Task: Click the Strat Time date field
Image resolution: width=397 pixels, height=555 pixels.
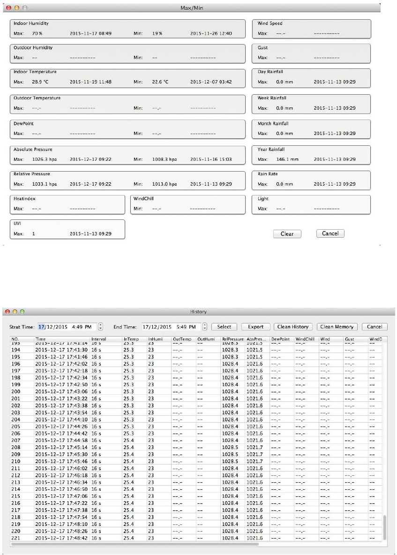Action: 67,327
